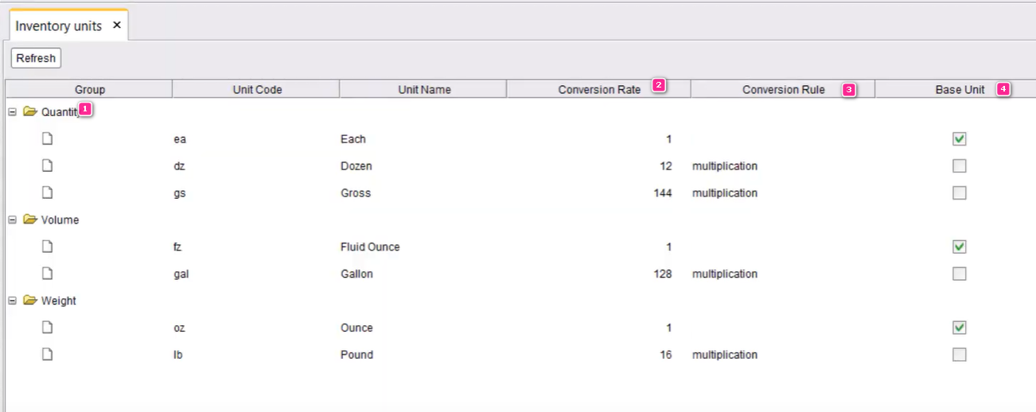Toggle Base Unit checkbox for Ounce

click(960, 328)
